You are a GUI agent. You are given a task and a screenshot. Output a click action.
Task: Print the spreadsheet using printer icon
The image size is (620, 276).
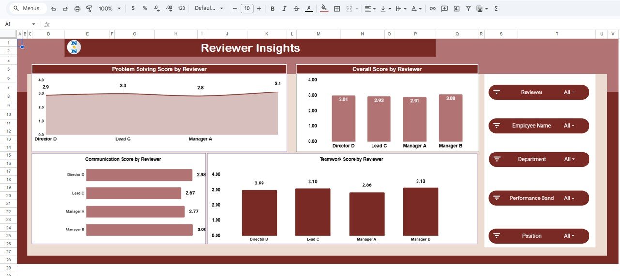tap(77, 9)
